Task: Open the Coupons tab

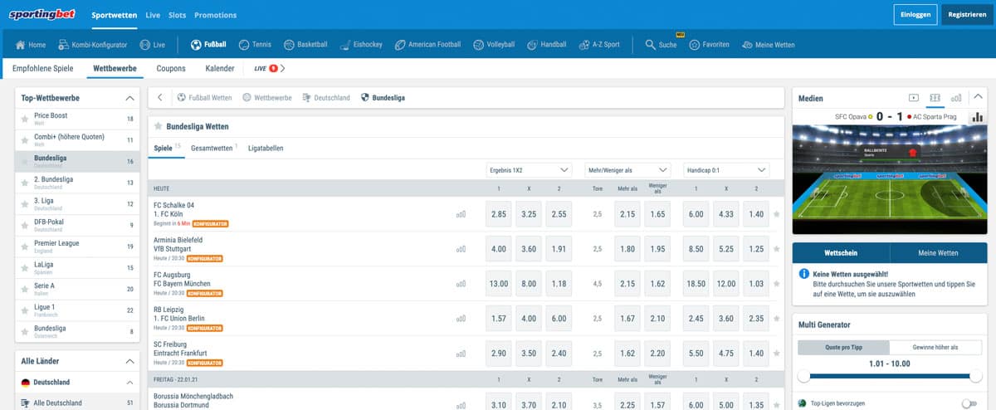Action: click(171, 68)
